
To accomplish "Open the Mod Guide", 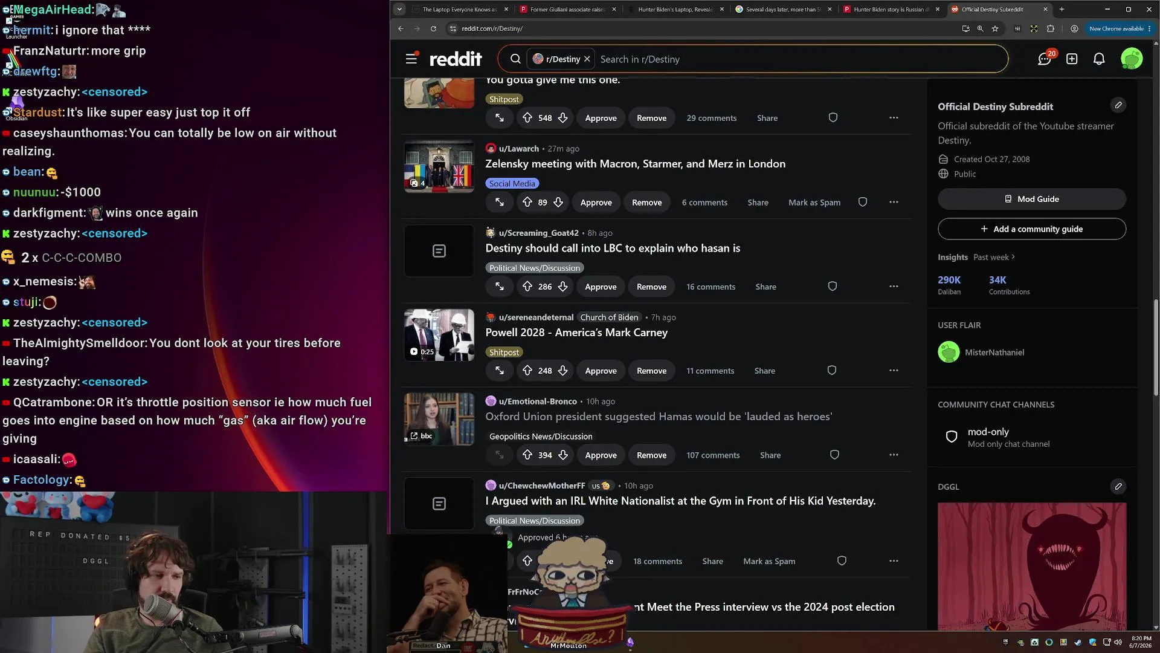I will (x=1032, y=199).
